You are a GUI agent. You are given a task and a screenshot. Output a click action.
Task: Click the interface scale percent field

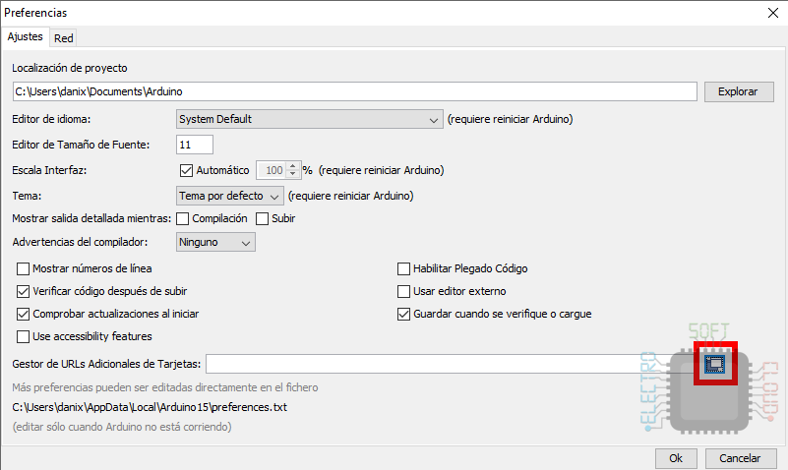[272, 170]
